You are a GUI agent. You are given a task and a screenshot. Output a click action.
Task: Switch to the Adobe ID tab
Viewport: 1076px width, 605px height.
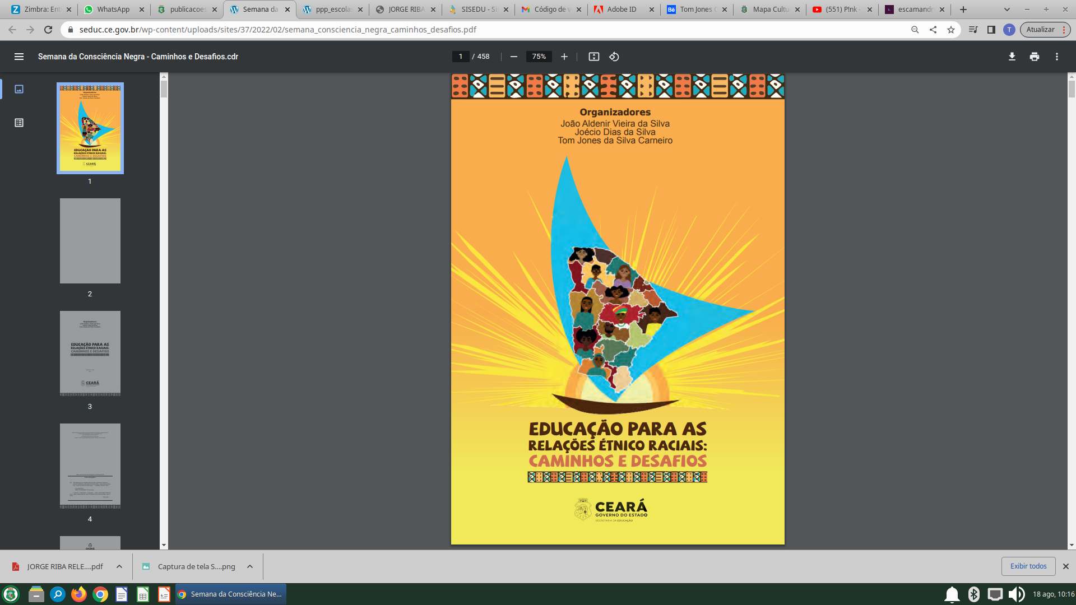coord(622,10)
